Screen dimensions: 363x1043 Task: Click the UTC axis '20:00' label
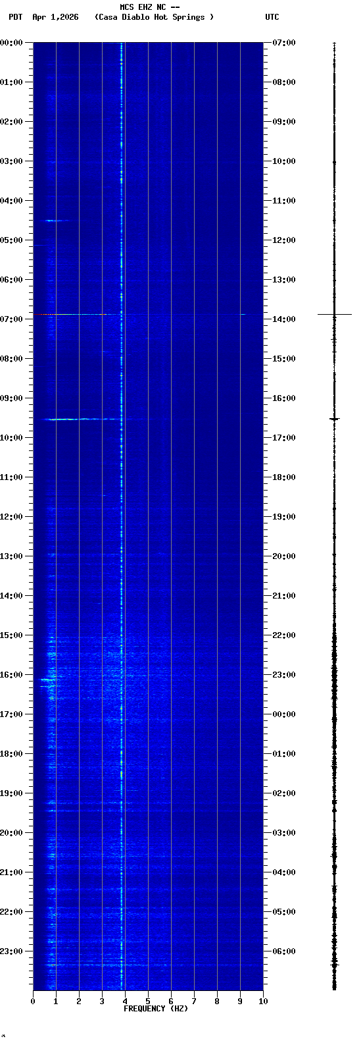click(x=284, y=556)
